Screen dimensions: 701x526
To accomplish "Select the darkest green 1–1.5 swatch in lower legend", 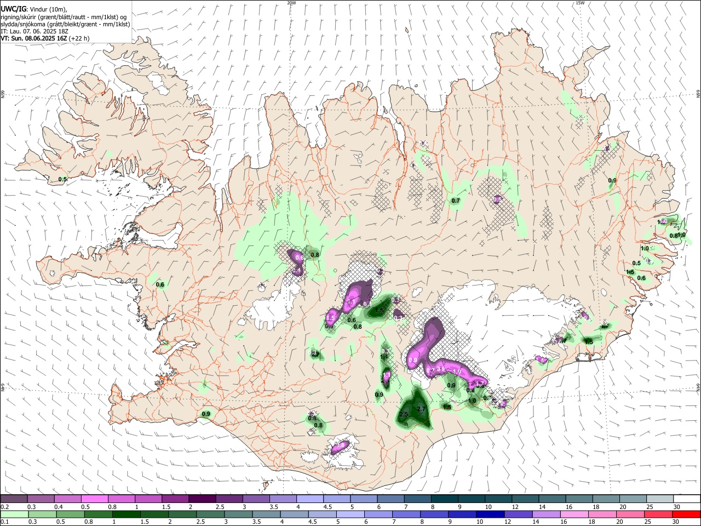I will point(128,514).
